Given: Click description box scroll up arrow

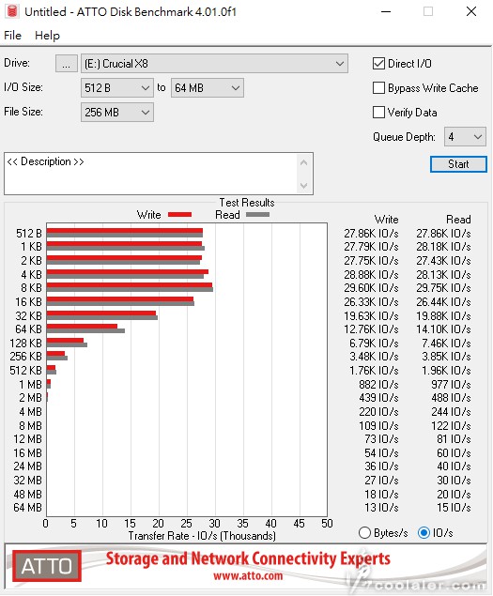Looking at the screenshot, I should (303, 162).
